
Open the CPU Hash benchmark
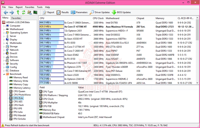pyautogui.click(x=19, y=105)
